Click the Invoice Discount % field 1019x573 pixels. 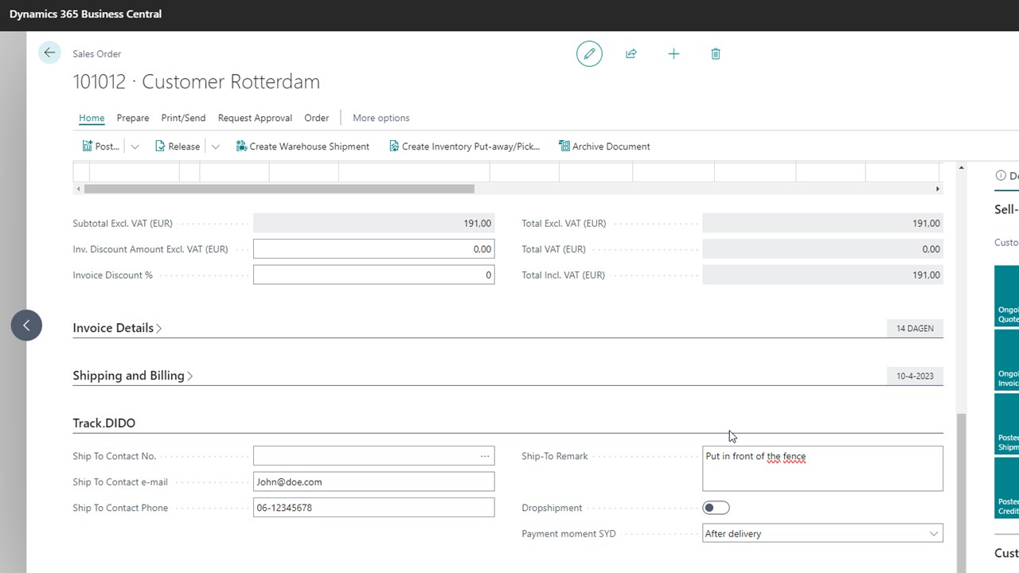[x=373, y=275]
